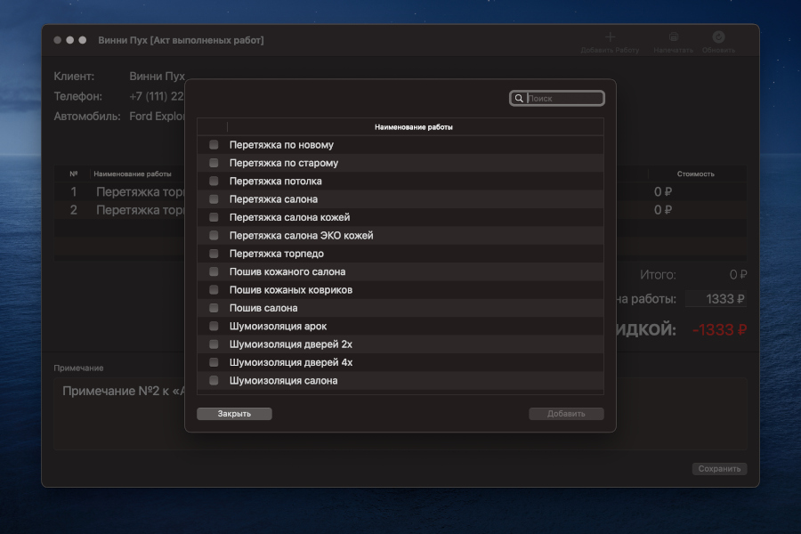Select the row text Шумоизоляция арок

click(x=278, y=327)
